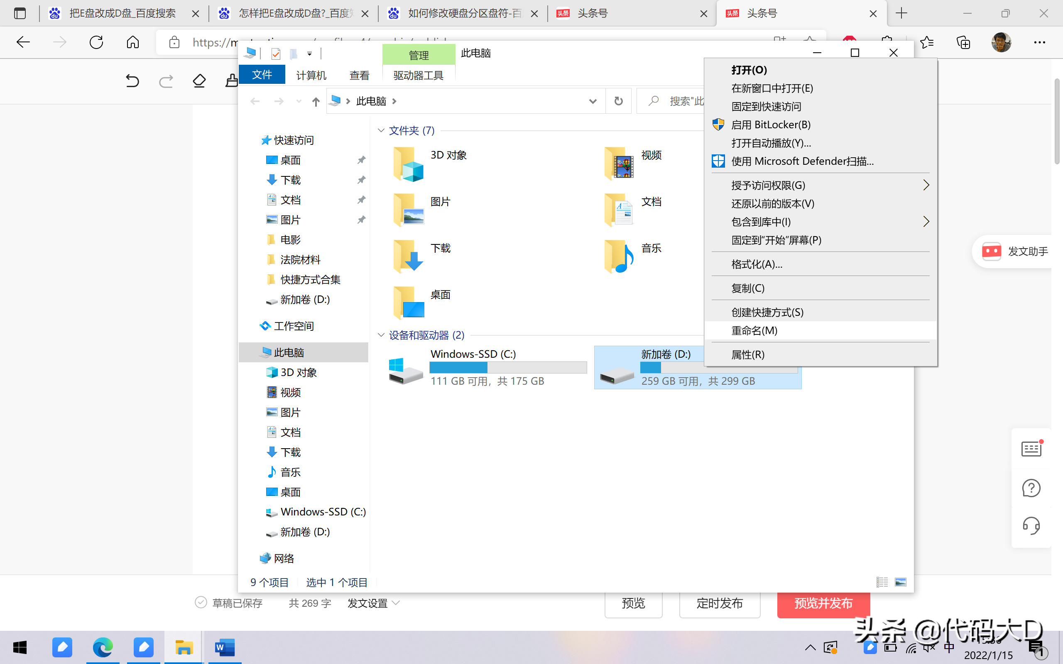Select 网络 in the navigation tree
Screen dimensions: 1063x664
pos(283,558)
